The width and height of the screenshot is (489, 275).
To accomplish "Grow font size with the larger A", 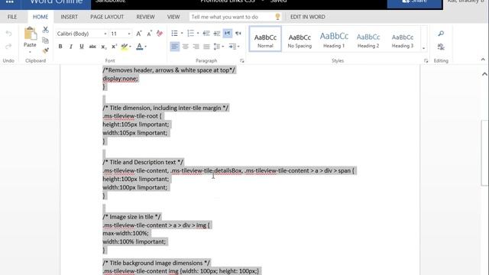I will [139, 34].
